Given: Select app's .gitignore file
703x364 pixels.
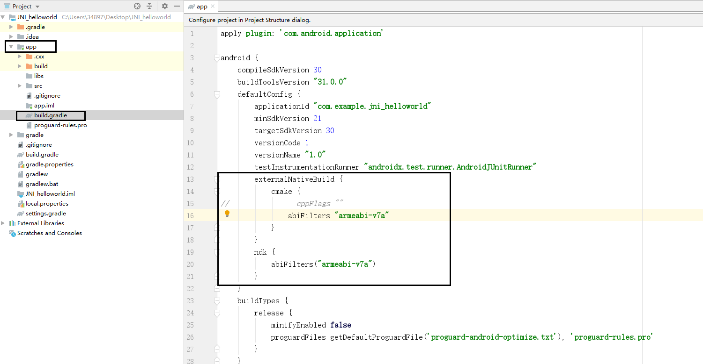Looking at the screenshot, I should point(47,95).
